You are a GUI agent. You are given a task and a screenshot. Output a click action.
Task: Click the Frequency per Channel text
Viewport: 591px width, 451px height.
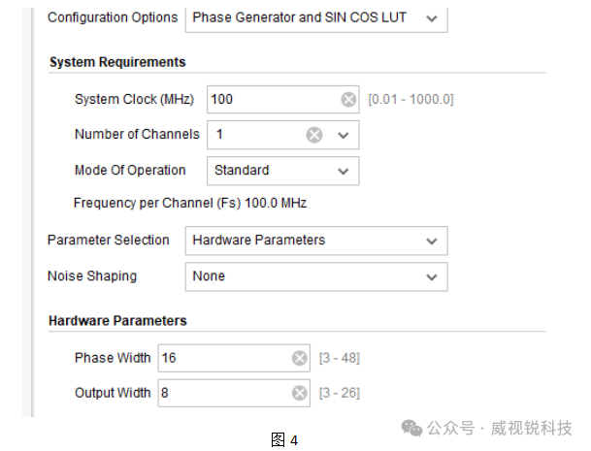point(190,203)
